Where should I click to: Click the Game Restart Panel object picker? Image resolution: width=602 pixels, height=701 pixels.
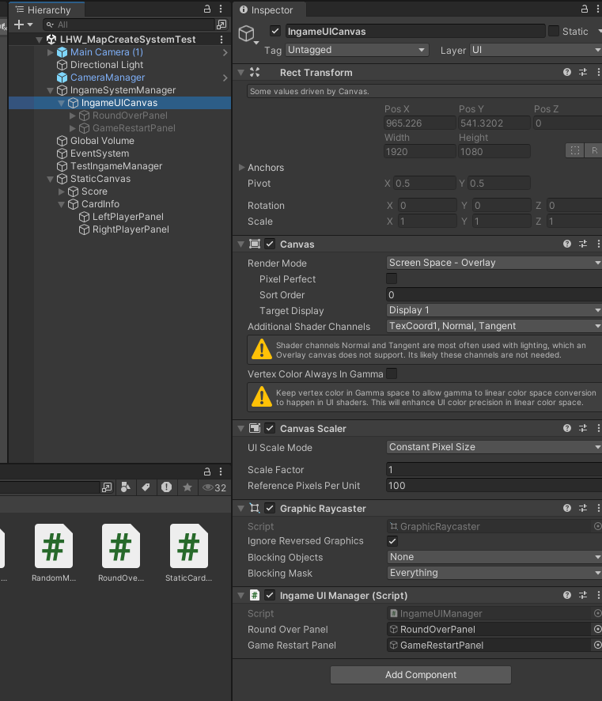coord(597,645)
